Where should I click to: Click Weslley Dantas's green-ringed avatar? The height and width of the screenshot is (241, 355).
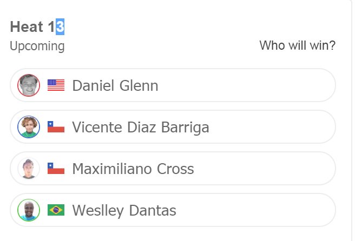(x=29, y=210)
